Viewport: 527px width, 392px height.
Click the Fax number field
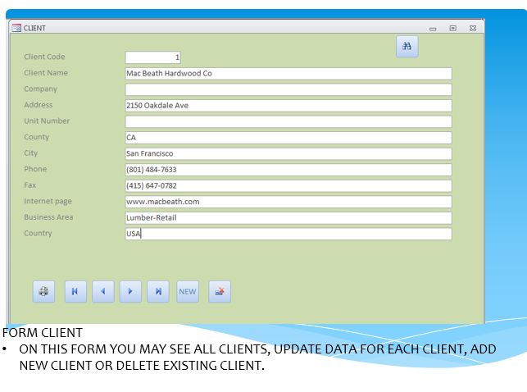287,185
